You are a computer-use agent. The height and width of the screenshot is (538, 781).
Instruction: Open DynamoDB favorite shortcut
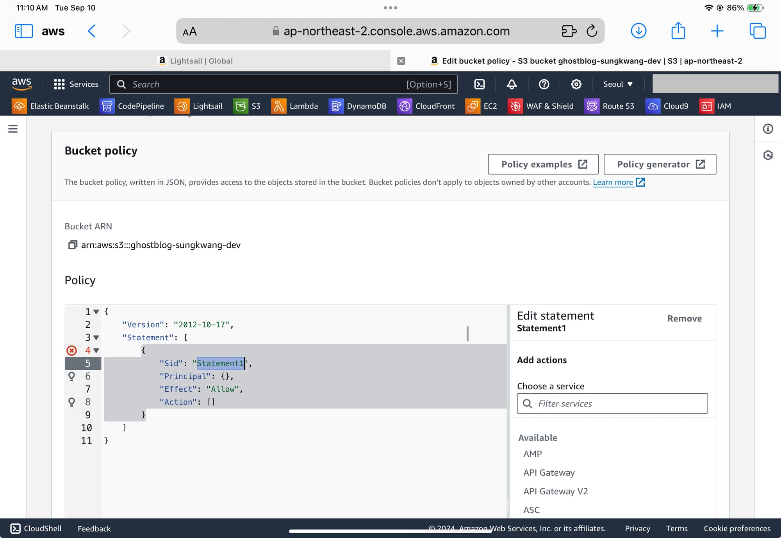click(357, 106)
